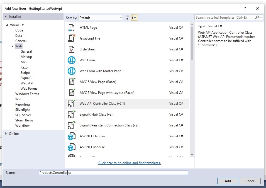The image size is (266, 188).
Task: Click the ASP.NET Module icon
Action: point(72,147)
